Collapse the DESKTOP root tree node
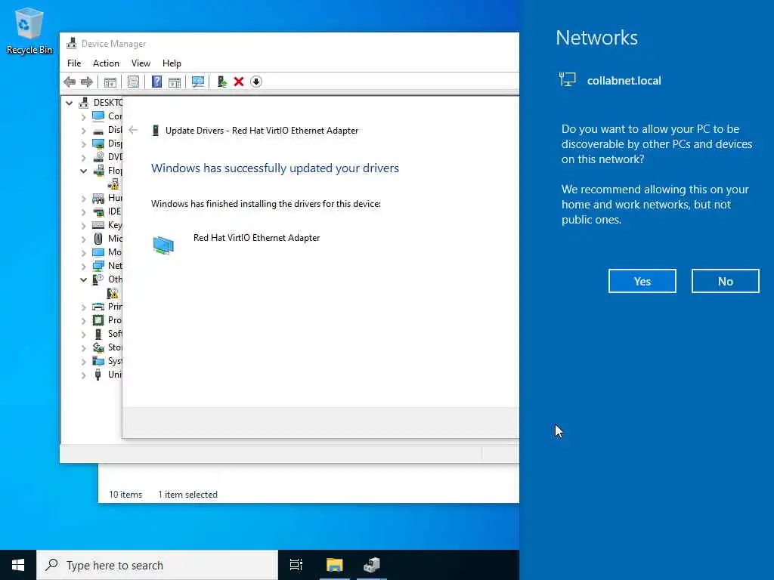 (69, 103)
